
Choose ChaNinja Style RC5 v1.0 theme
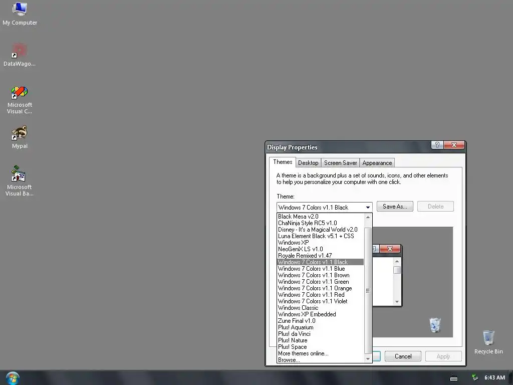click(x=320, y=223)
